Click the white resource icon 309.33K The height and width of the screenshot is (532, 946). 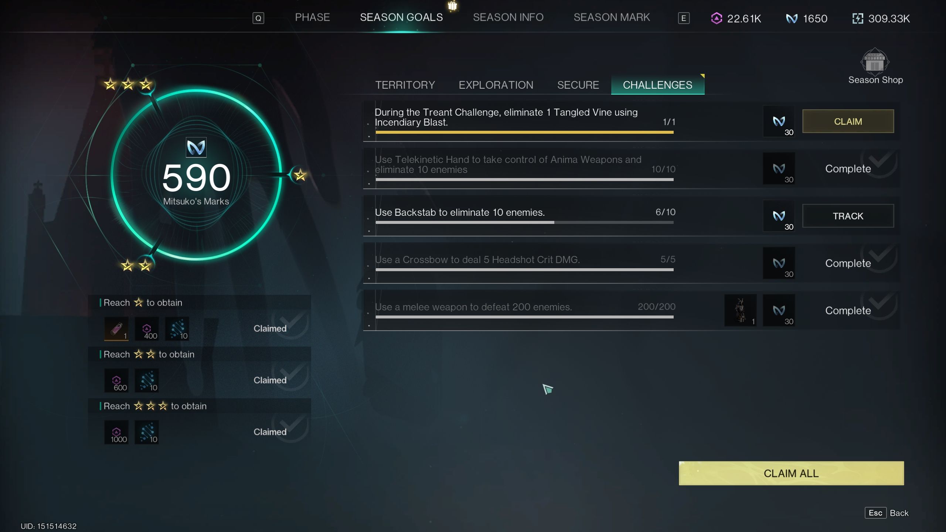(858, 18)
